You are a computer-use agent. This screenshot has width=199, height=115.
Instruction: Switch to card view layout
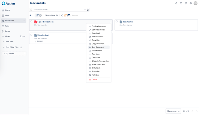pos(37,15)
